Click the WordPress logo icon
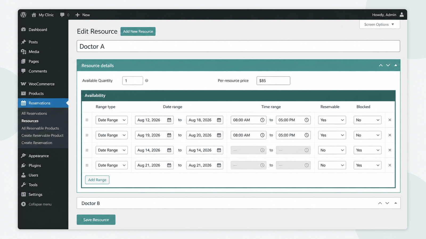 tap(23, 15)
